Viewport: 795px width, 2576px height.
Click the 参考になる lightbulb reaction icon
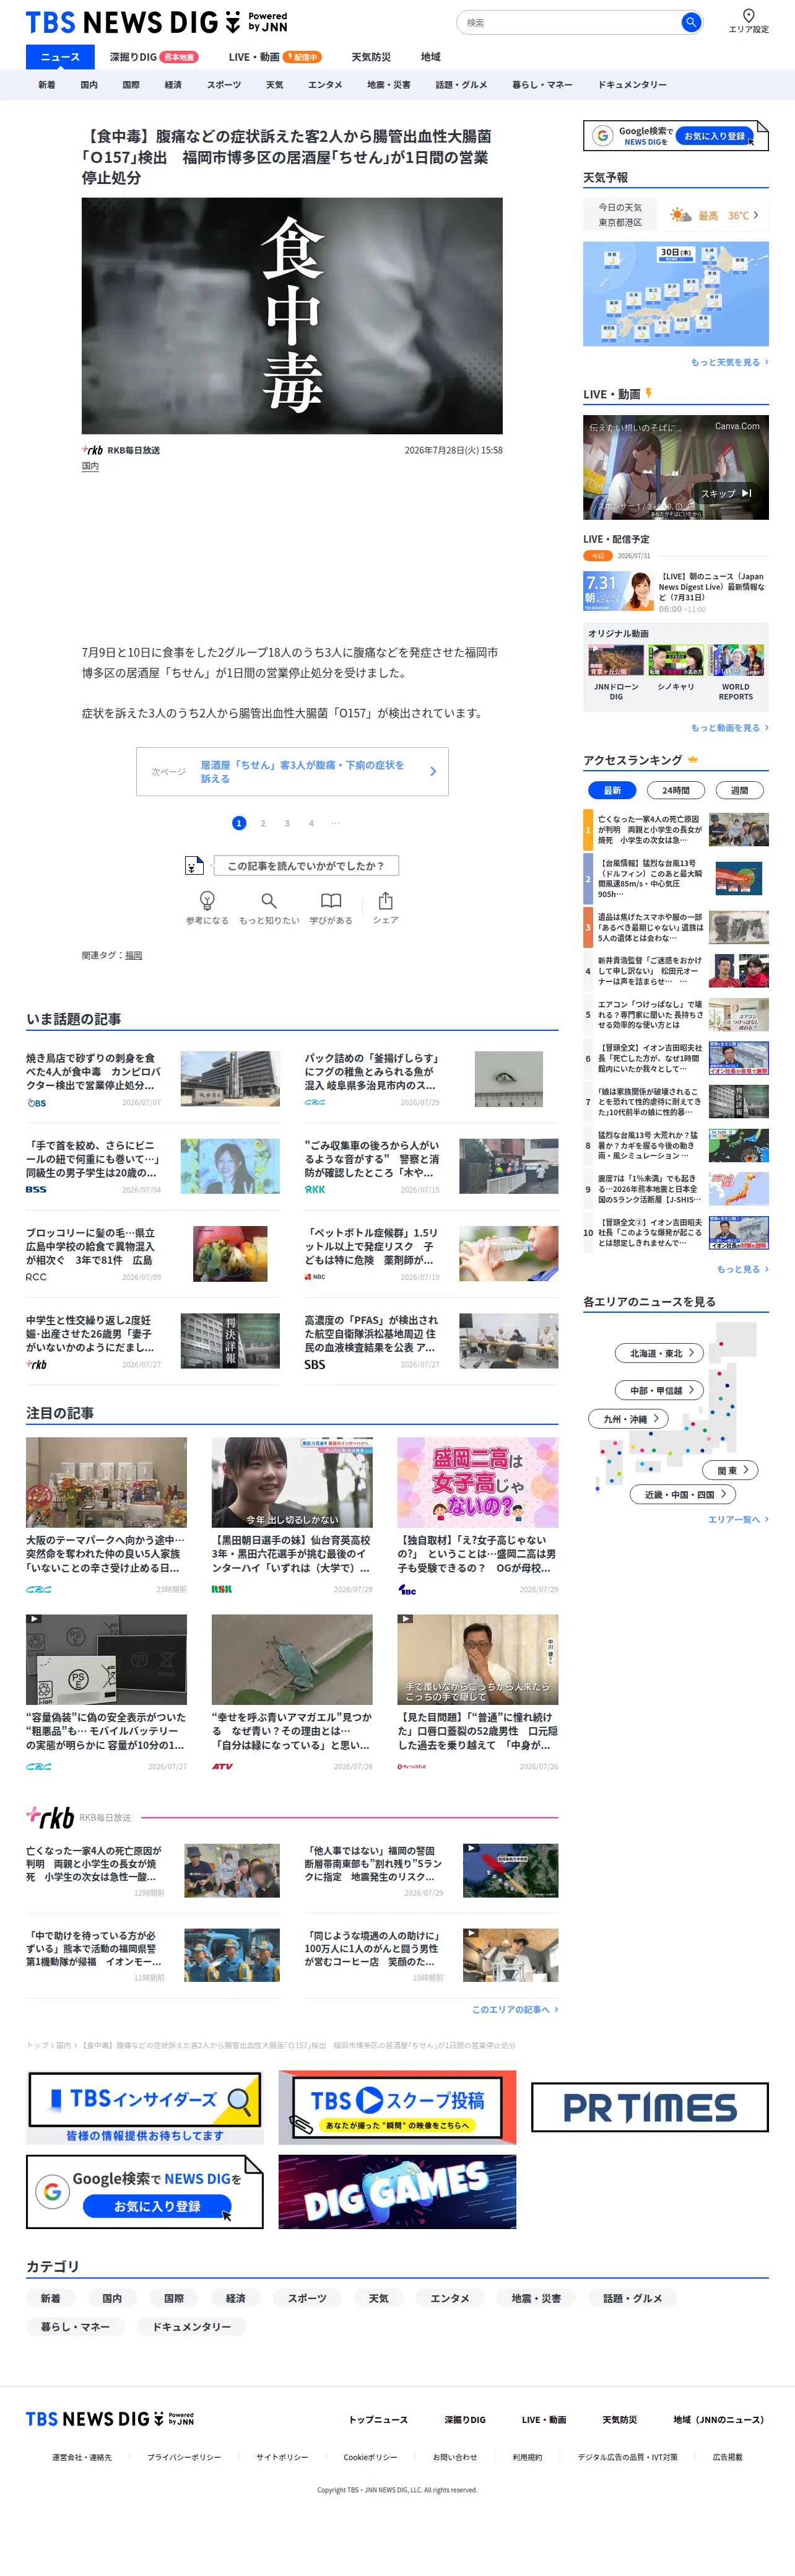point(207,900)
